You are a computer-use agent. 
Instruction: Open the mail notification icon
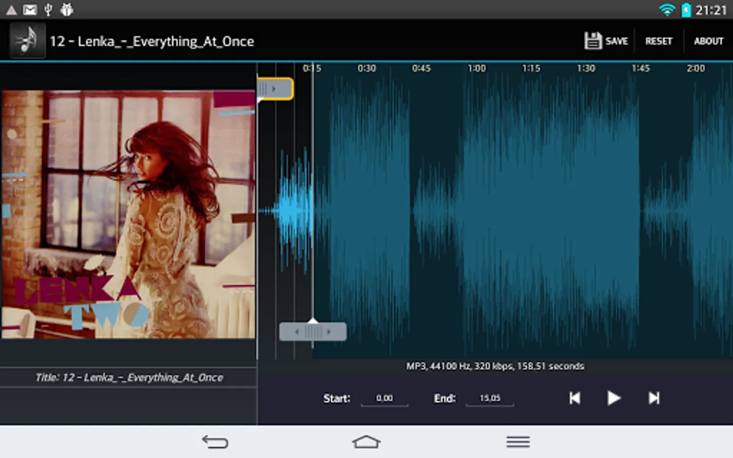pos(30,10)
